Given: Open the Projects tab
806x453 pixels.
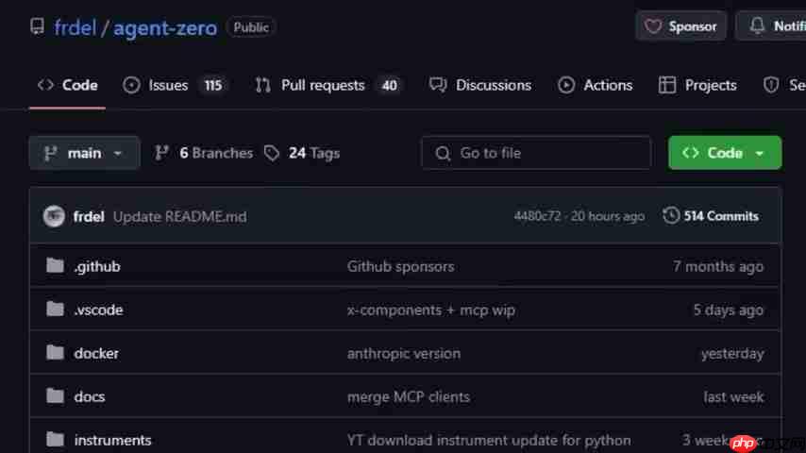Looking at the screenshot, I should [x=697, y=85].
